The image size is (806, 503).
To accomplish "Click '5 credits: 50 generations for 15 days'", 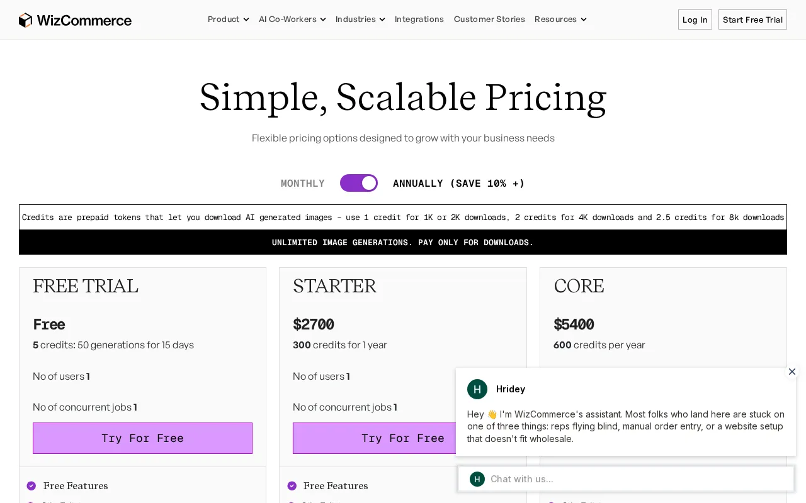I will [113, 345].
